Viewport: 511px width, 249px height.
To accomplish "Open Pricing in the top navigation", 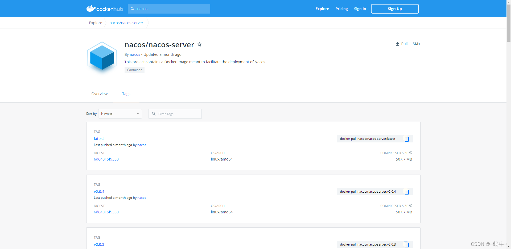I will (x=341, y=9).
